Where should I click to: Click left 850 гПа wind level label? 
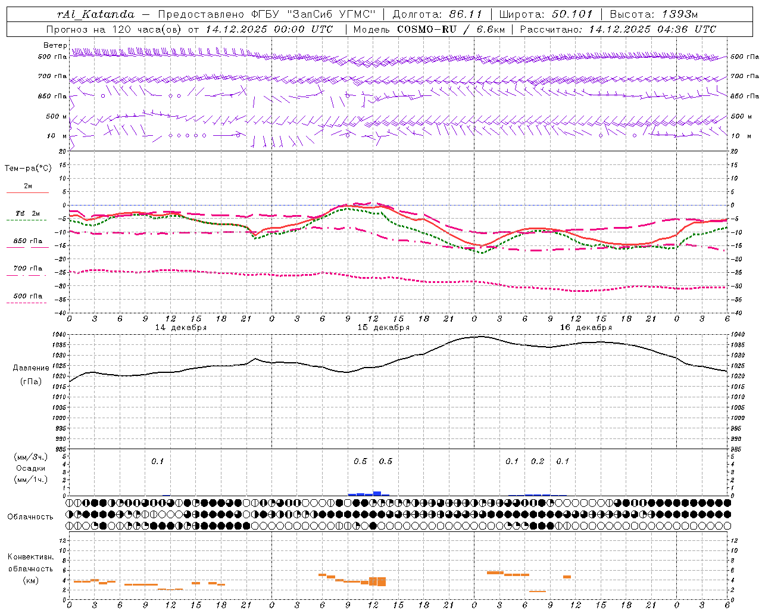coord(52,96)
